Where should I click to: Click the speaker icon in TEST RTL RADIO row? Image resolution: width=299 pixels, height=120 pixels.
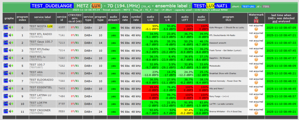(11, 35)
